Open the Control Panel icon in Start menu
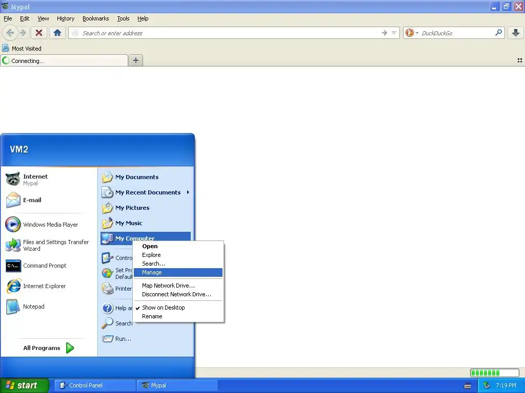 pos(108,258)
